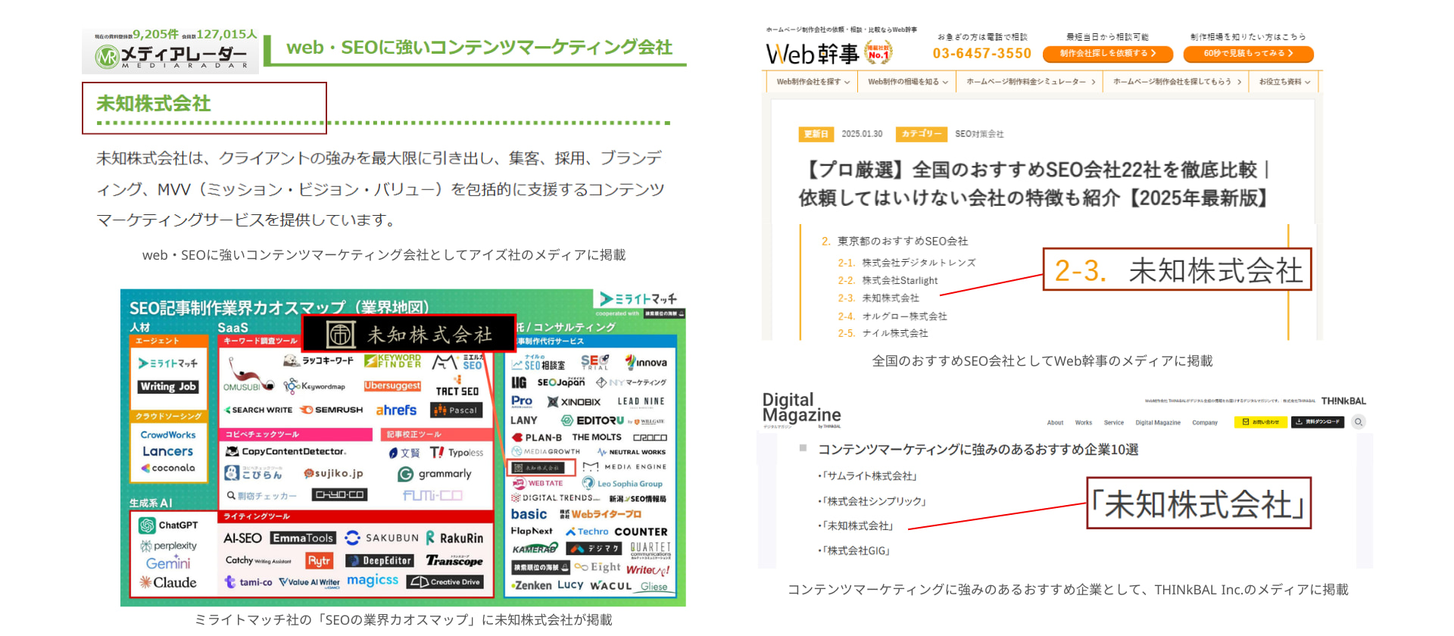The image size is (1454, 636).
Task: Expand the Web制作の相場を知る dropdown
Action: tap(907, 82)
